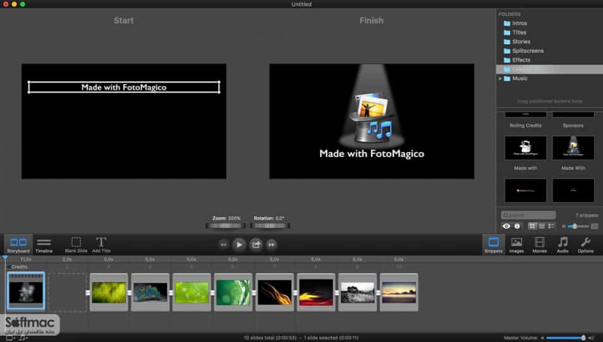
Task: Select the dark green waves slide
Action: [233, 292]
